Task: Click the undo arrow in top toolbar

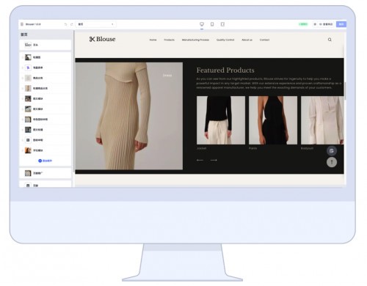Action: [x=65, y=24]
